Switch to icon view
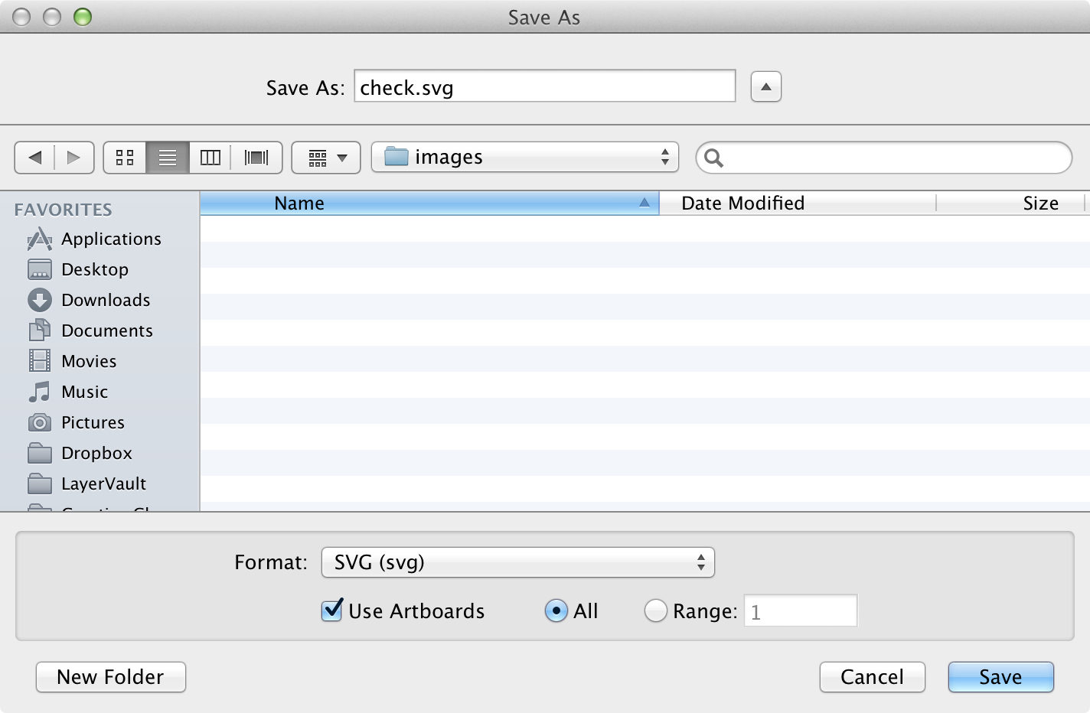This screenshot has width=1090, height=713. (x=125, y=158)
